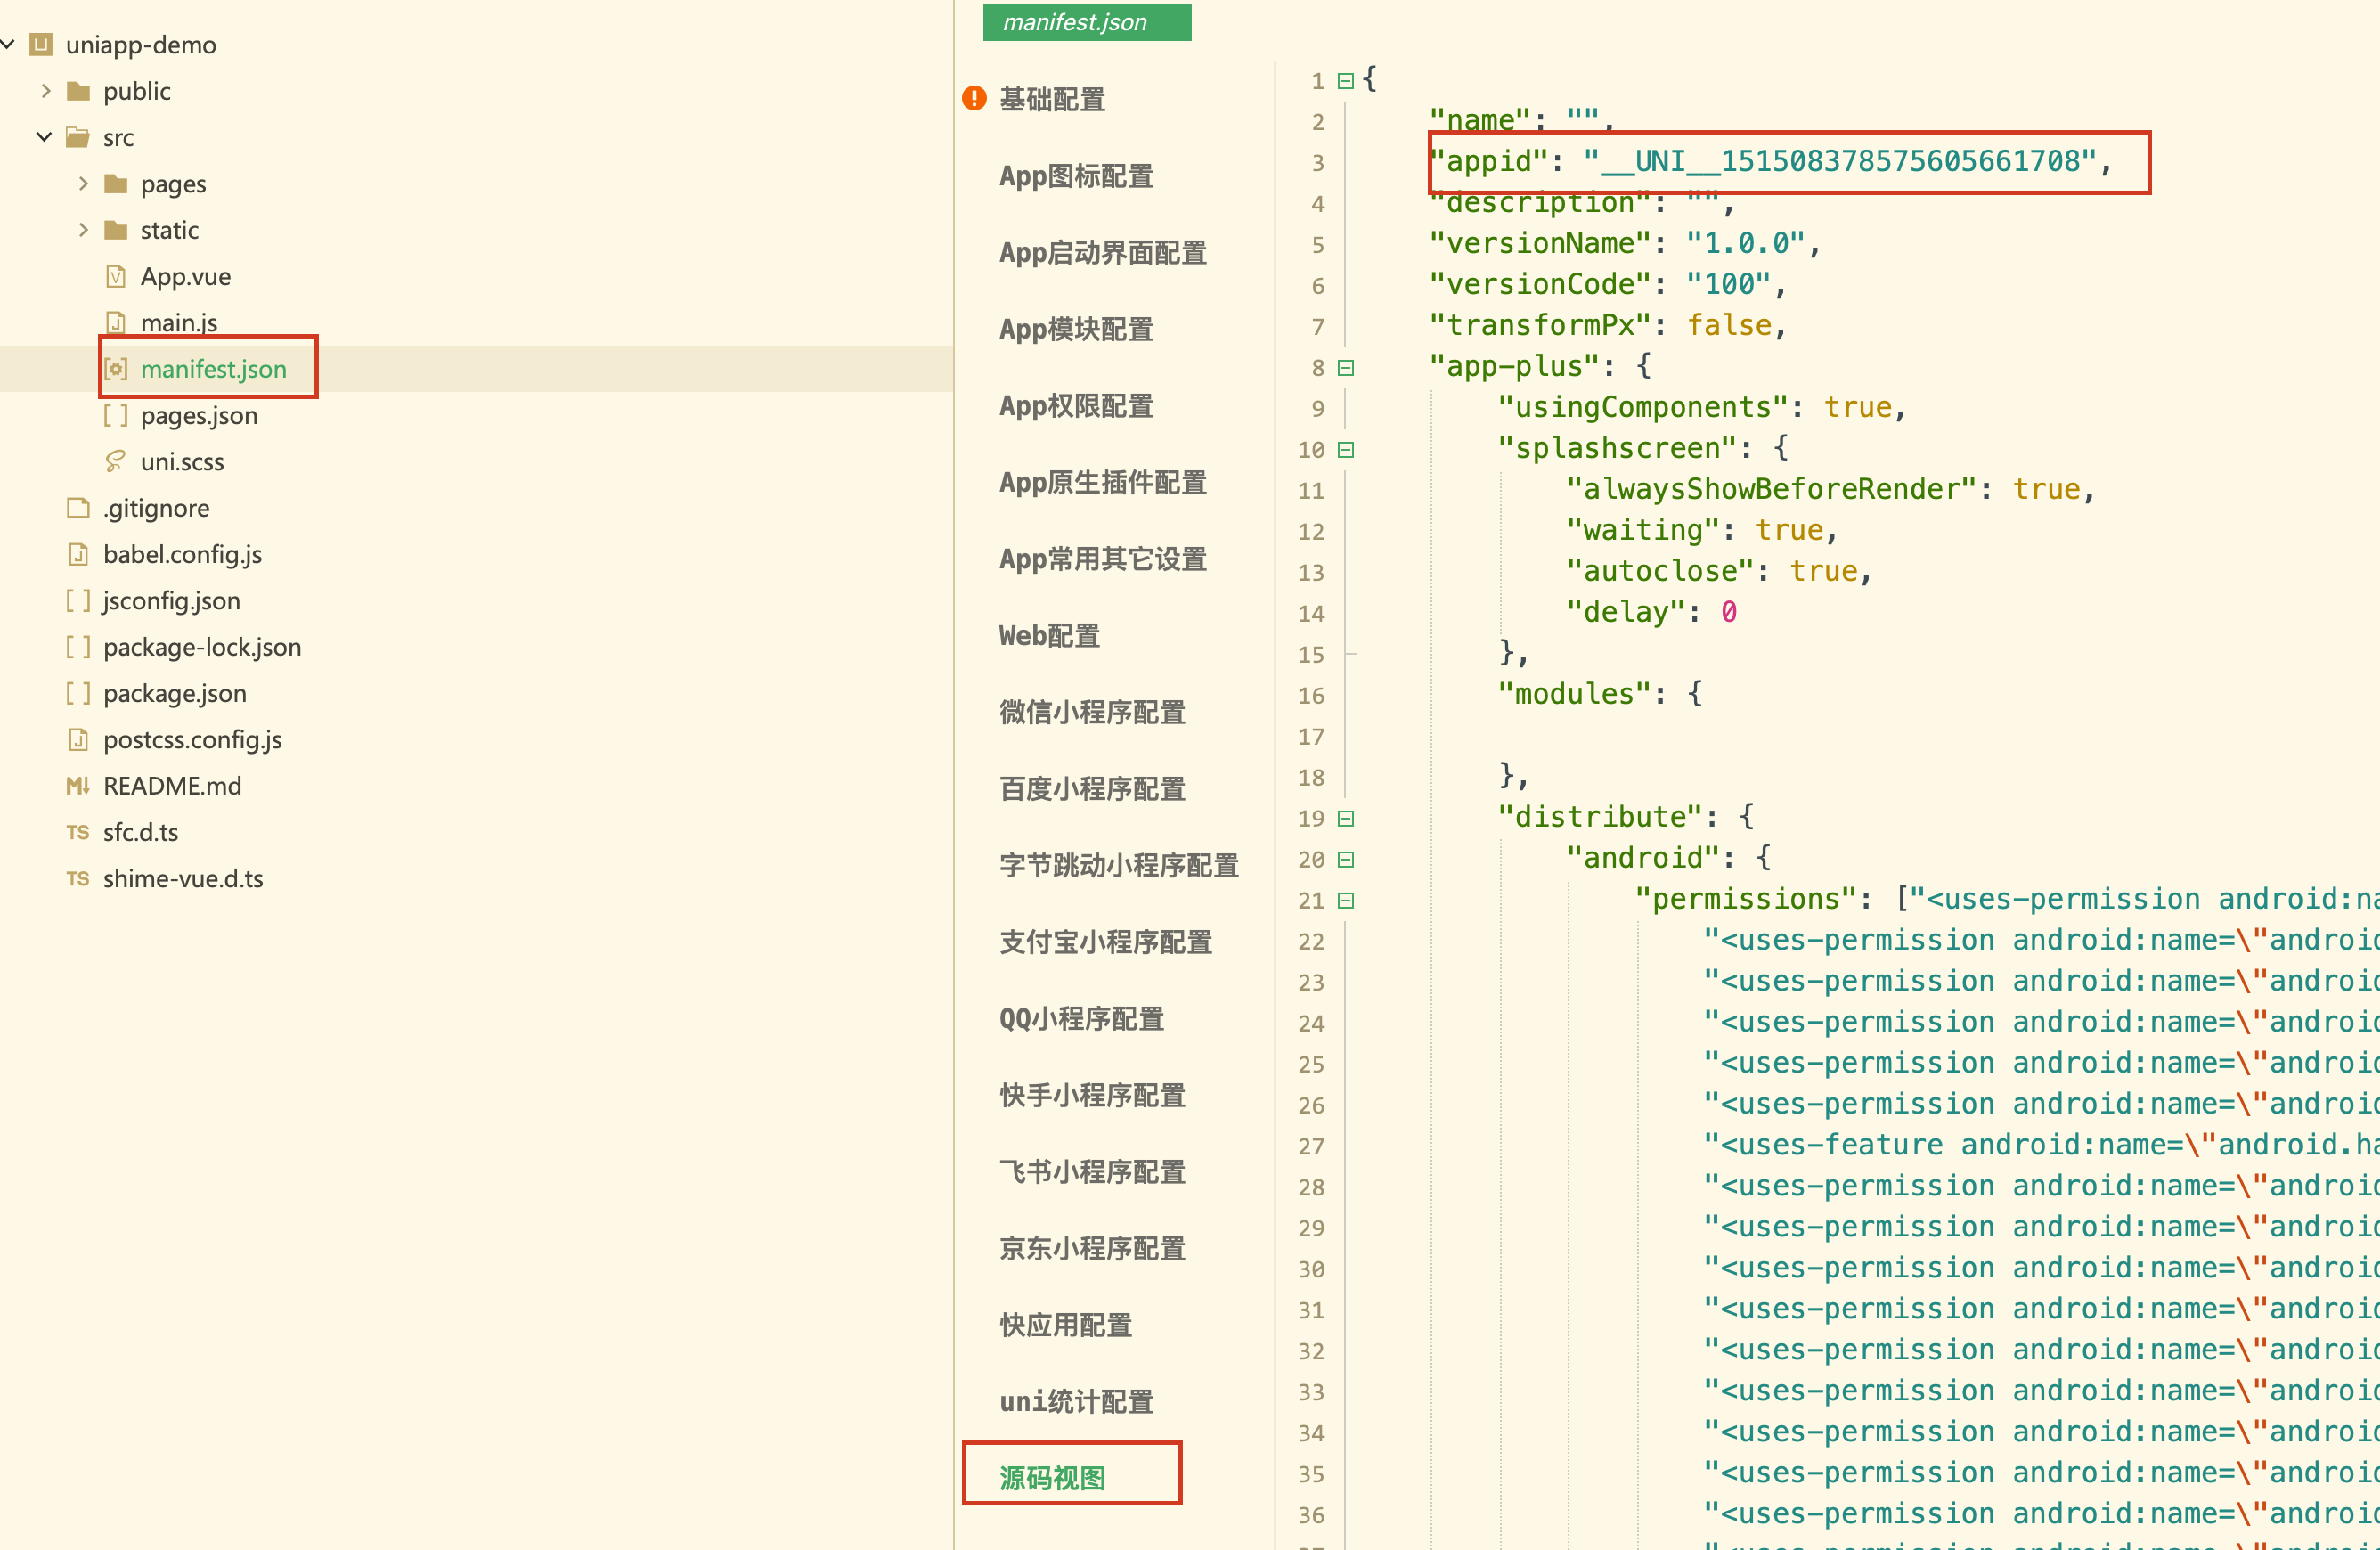Click the orange warning icon beside 基础配置
The width and height of the screenshot is (2380, 1550).
coord(974,99)
